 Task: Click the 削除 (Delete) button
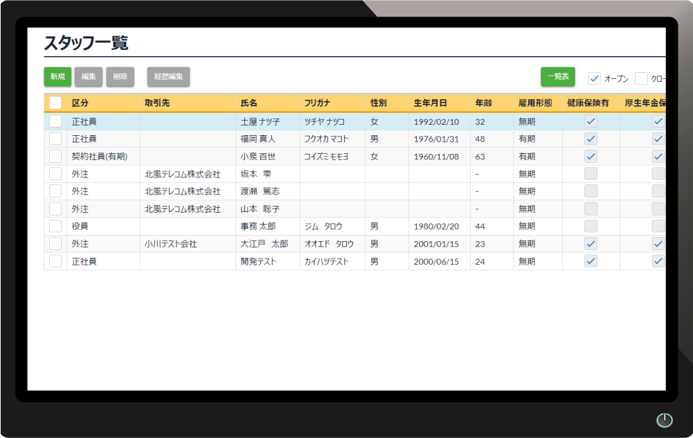coord(120,77)
